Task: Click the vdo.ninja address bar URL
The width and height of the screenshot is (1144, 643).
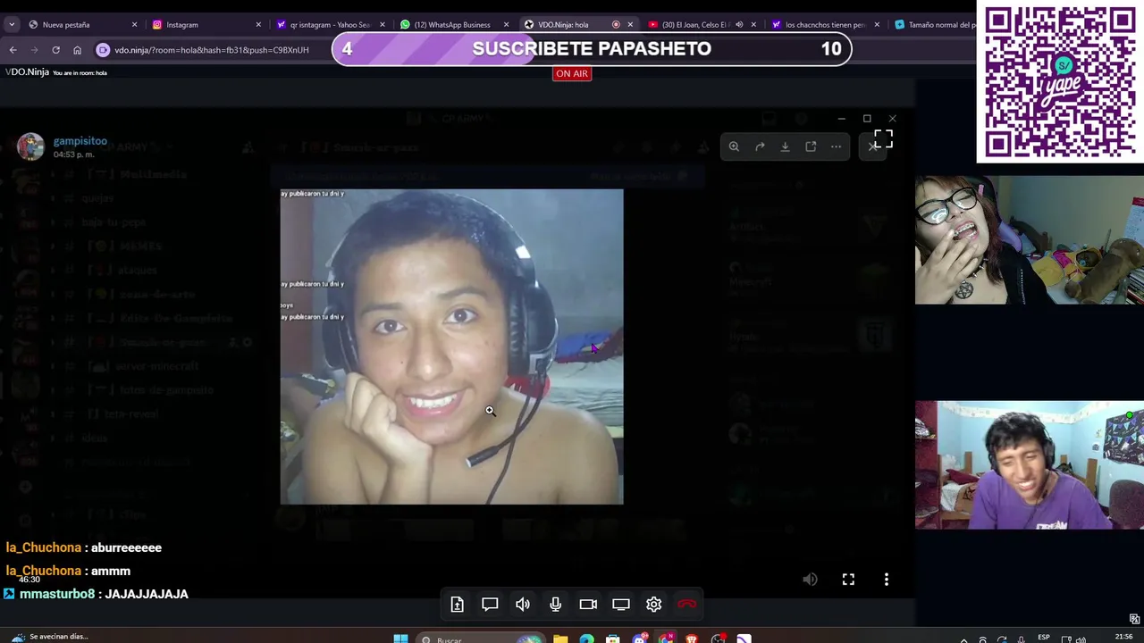Action: click(x=212, y=50)
